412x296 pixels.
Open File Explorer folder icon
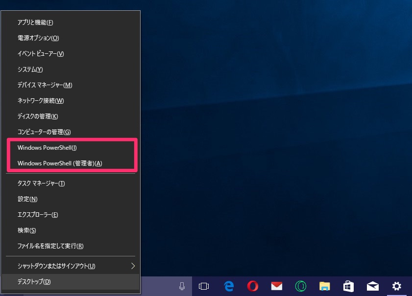coord(325,286)
